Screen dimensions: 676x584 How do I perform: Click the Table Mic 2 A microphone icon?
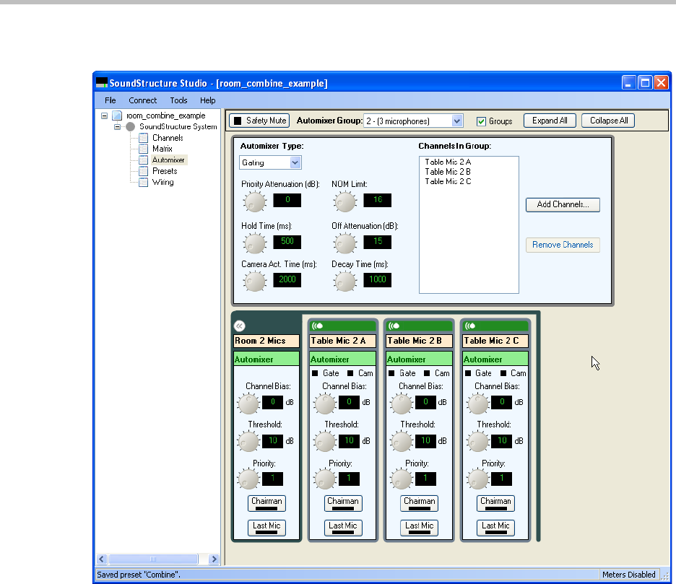(x=317, y=326)
